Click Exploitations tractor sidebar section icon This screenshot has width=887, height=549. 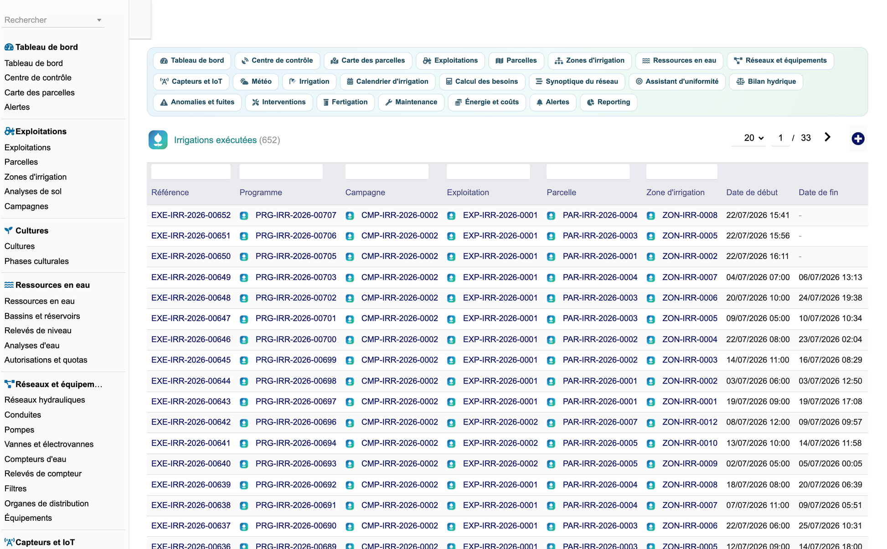9,131
